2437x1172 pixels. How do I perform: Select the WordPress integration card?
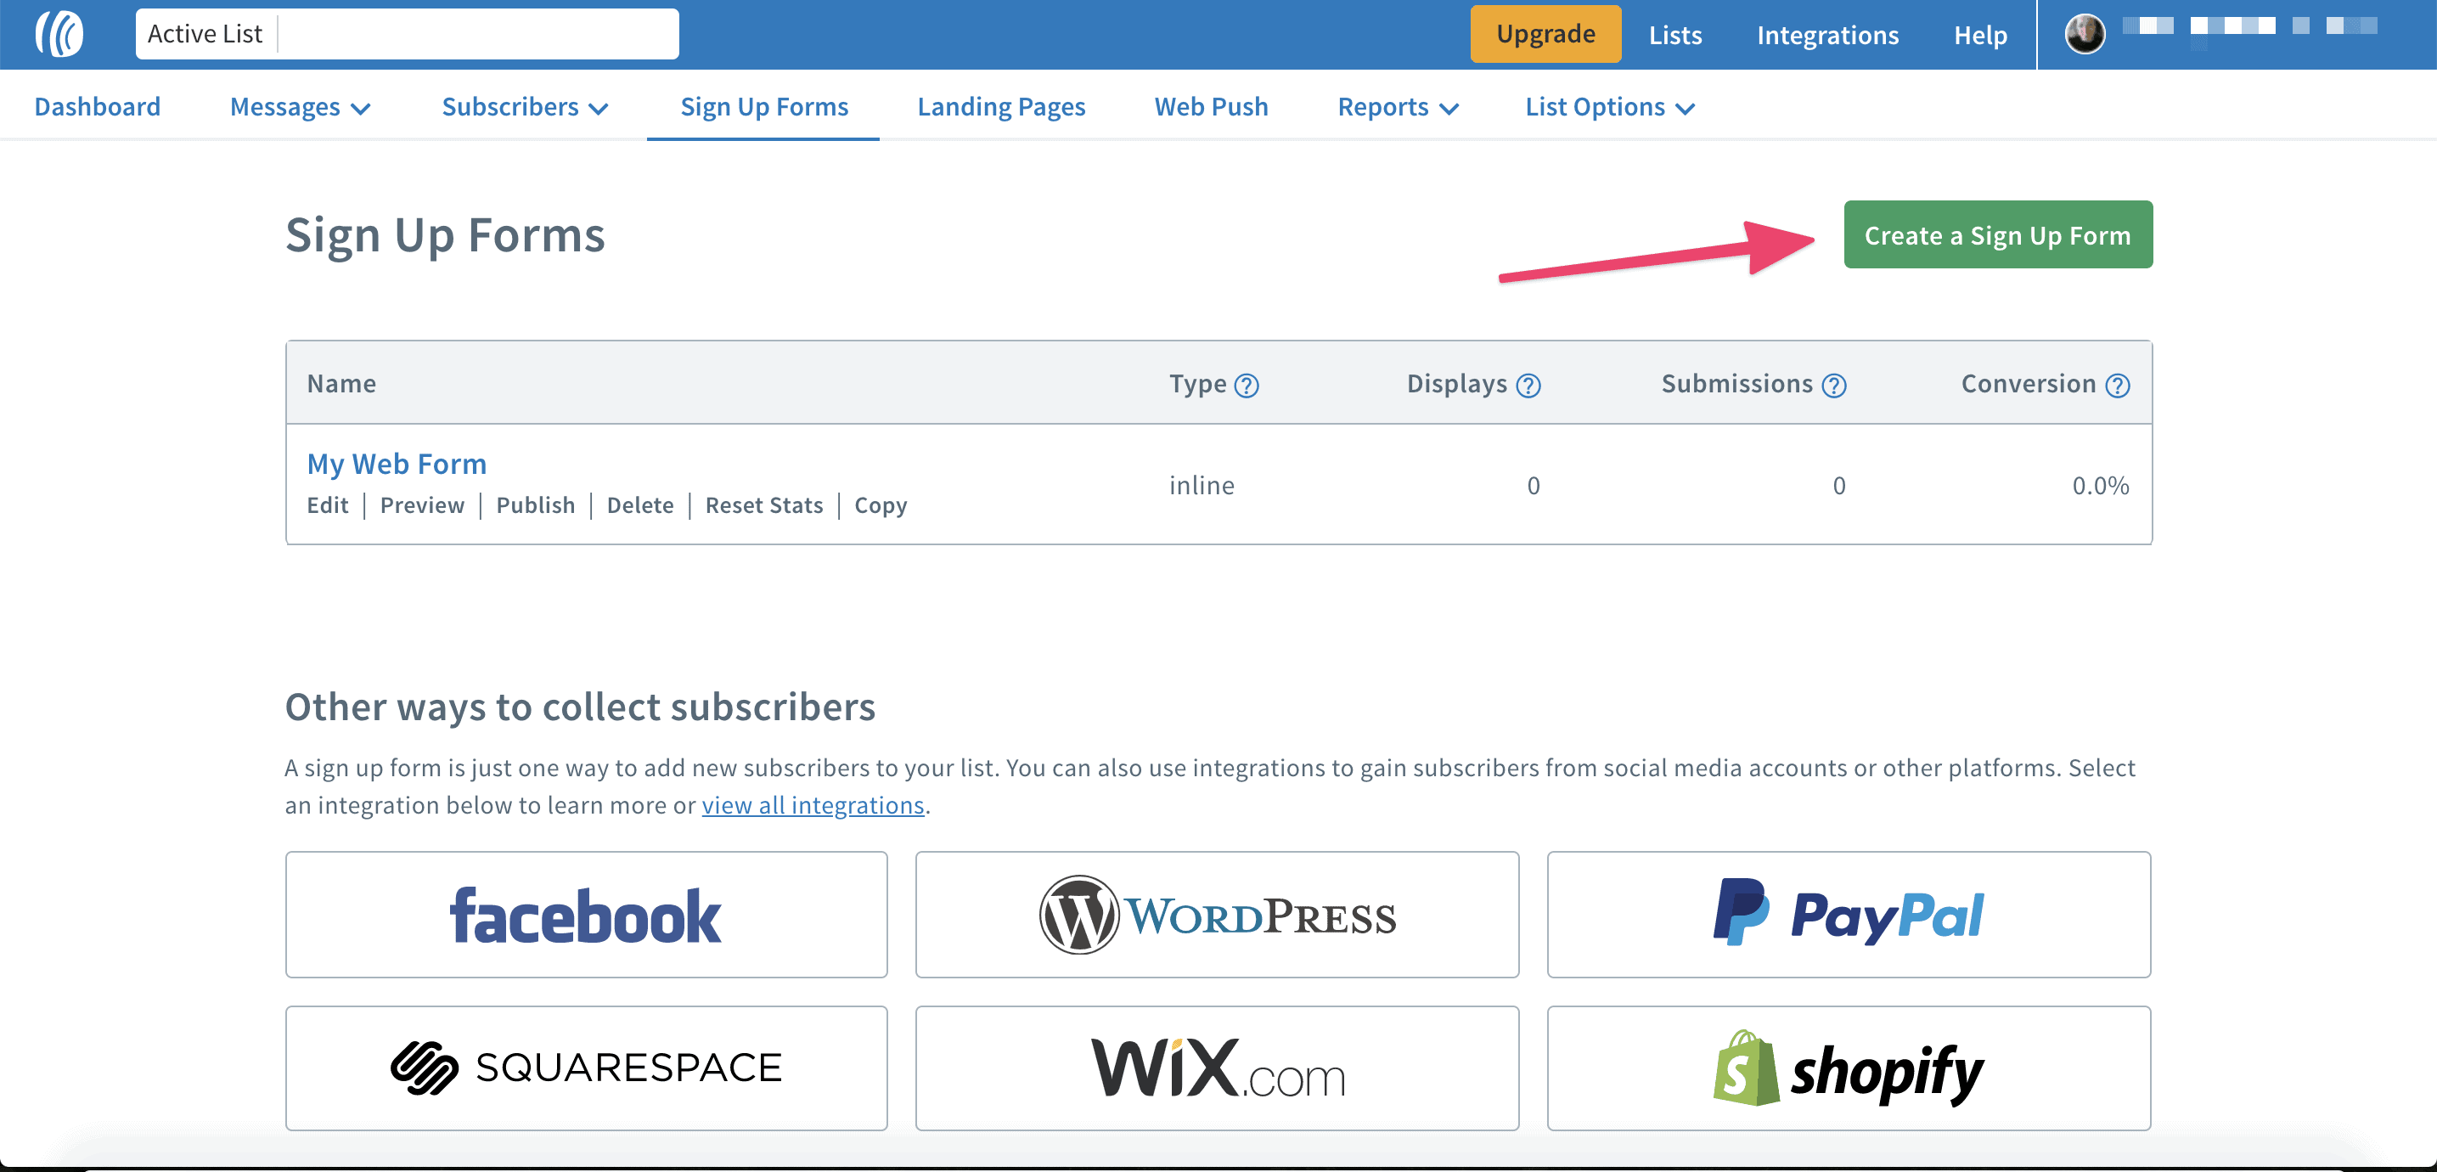tap(1217, 915)
